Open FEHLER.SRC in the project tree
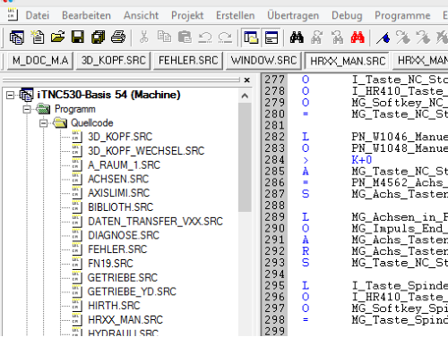The width and height of the screenshot is (448, 337). 117,249
